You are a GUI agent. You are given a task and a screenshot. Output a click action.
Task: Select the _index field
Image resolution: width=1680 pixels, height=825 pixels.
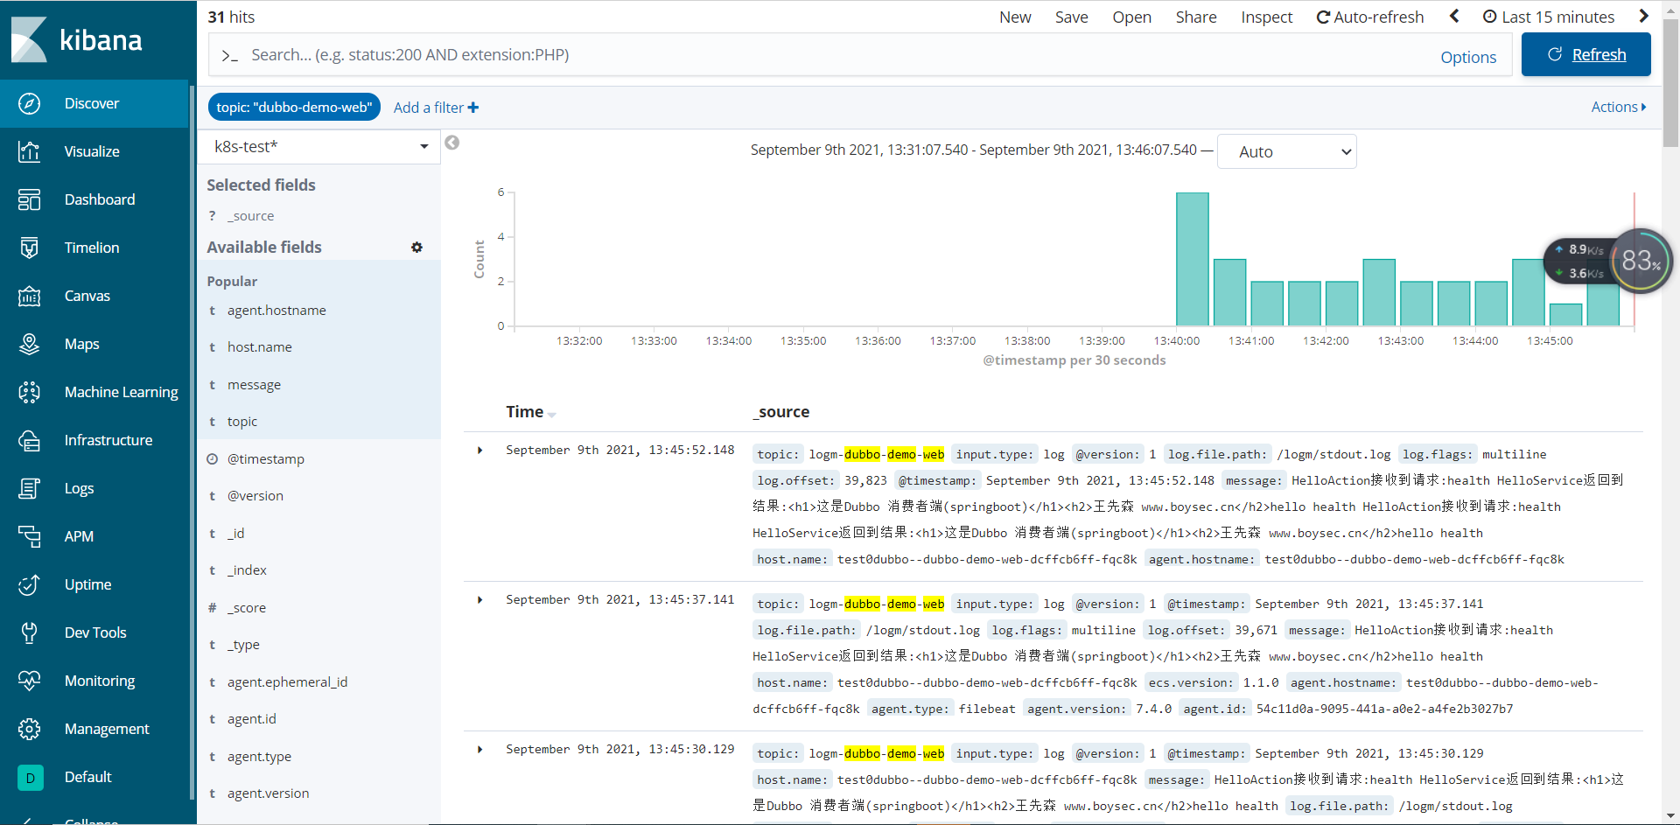pyautogui.click(x=247, y=570)
